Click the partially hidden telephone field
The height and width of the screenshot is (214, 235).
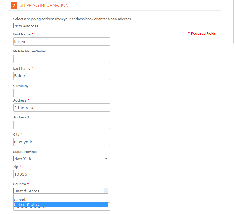pos(78,209)
